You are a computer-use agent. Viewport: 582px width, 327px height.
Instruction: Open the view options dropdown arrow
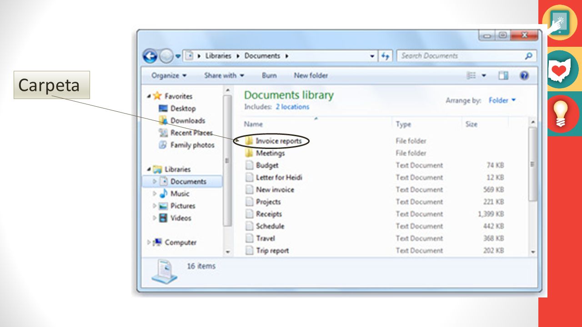(484, 76)
